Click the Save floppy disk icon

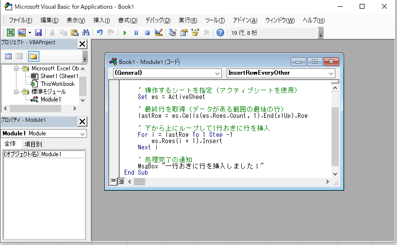point(38,33)
